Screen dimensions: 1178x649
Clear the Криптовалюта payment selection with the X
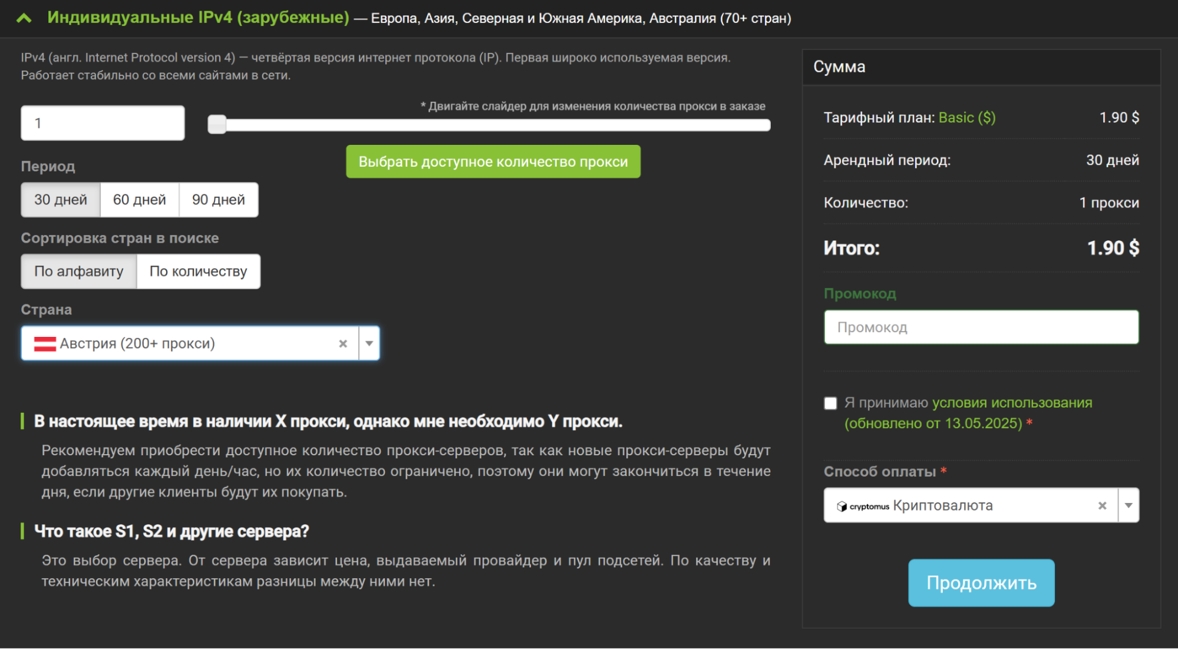1102,505
